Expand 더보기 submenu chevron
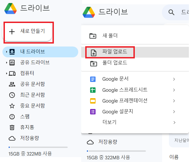The height and width of the screenshot is (162, 190). (174, 123)
